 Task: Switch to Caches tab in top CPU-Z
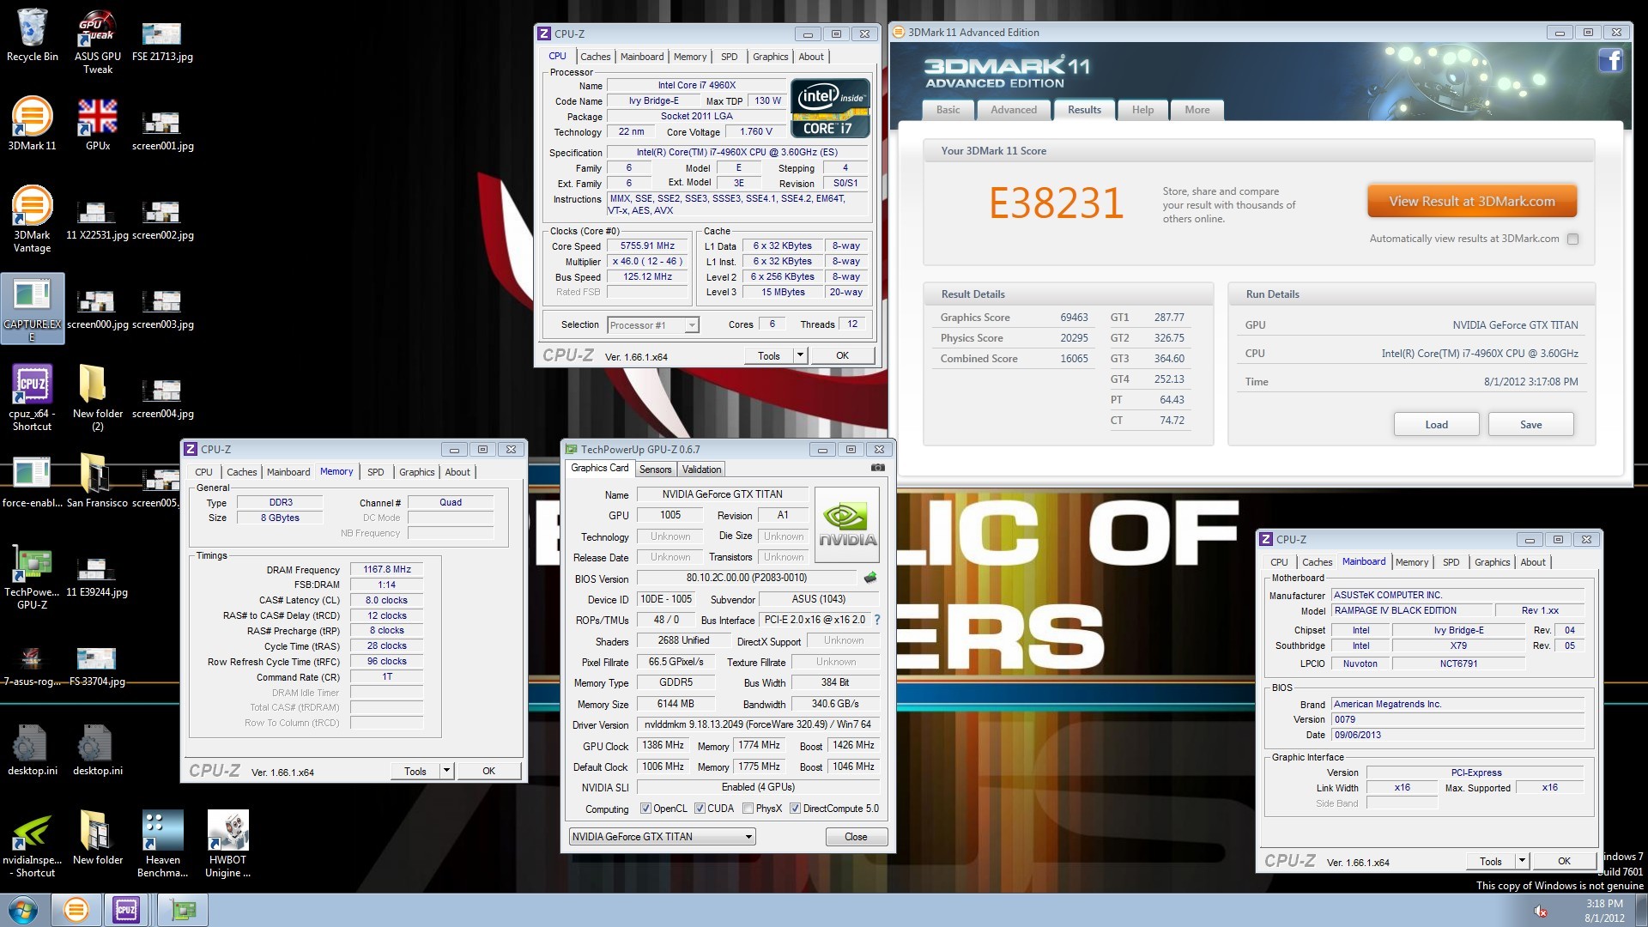tap(595, 57)
